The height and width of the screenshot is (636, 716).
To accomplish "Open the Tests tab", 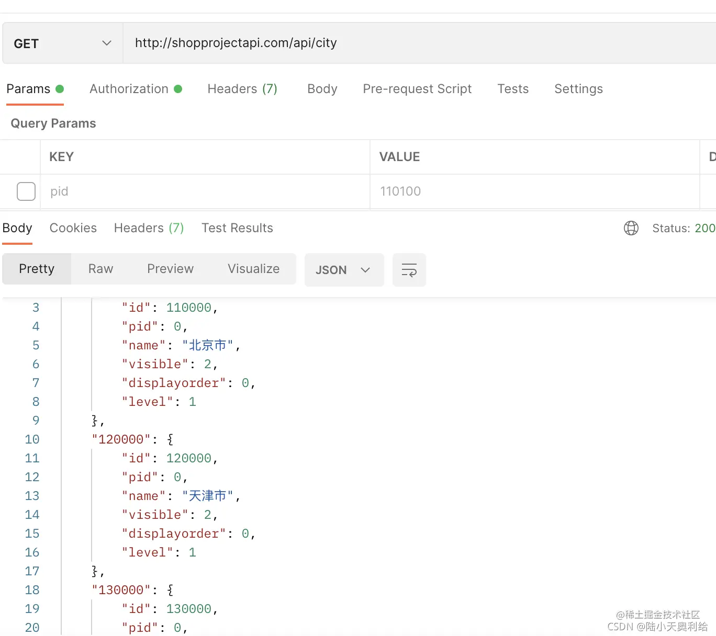I will (513, 89).
